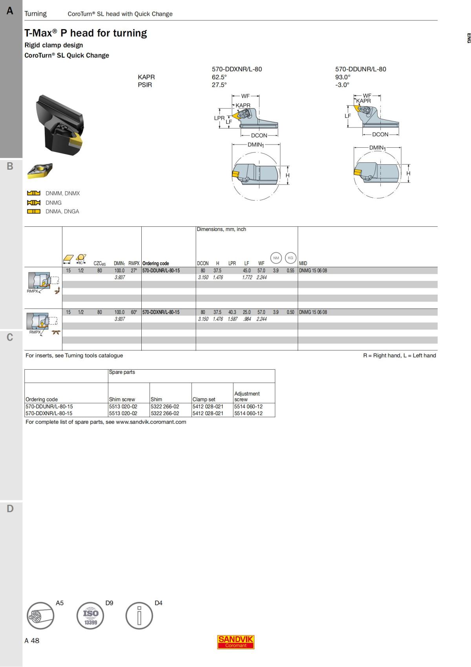The height and width of the screenshot is (667, 471).
Task: Click the inscribed circle IC column icon
Action: [x=81, y=259]
